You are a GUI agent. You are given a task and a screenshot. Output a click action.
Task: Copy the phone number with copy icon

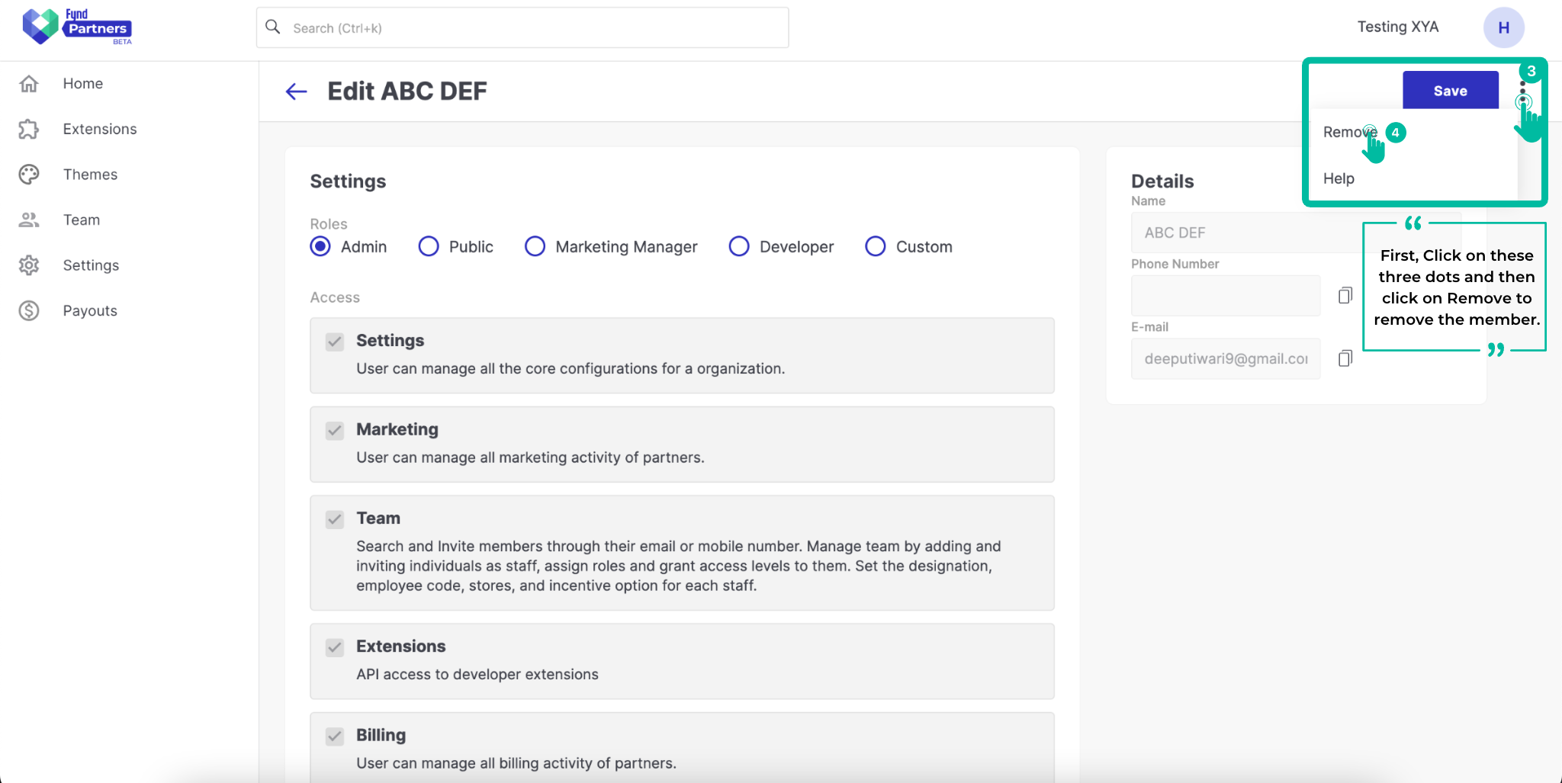click(x=1345, y=295)
